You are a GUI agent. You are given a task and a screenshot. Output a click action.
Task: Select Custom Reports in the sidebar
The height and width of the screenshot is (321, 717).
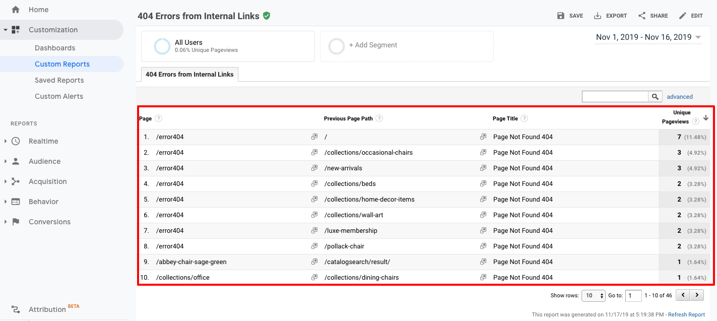(x=62, y=64)
